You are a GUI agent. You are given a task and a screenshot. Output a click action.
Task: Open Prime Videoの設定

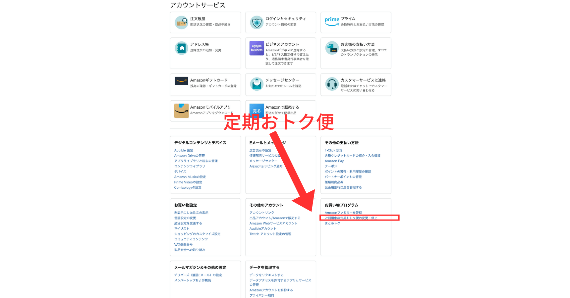(x=188, y=182)
